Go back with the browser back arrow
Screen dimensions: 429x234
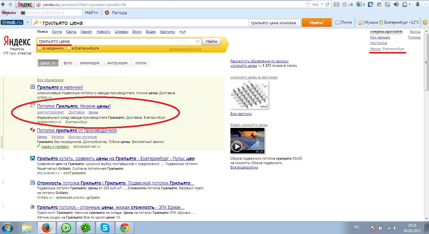coord(3,5)
